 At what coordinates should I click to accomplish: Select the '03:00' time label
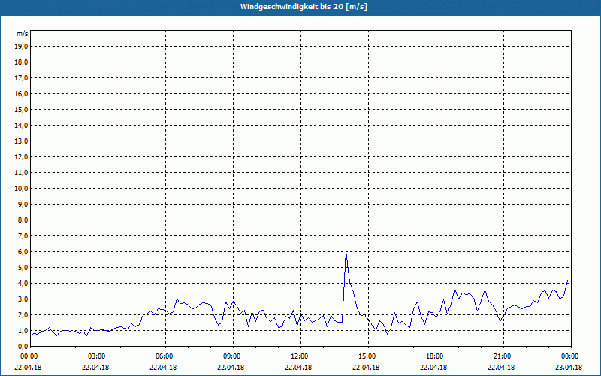coord(98,356)
